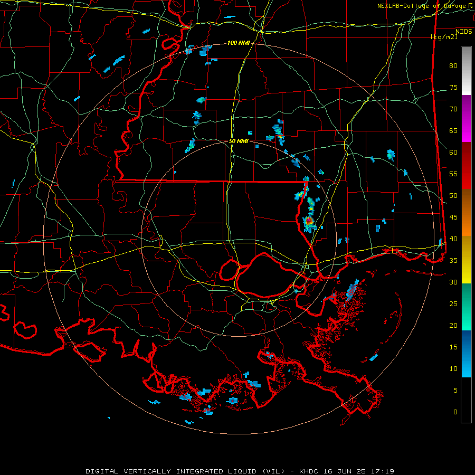Pick the magenta-purple segment of the color bar
The width and height of the screenshot is (475, 475).
pyautogui.click(x=466, y=118)
